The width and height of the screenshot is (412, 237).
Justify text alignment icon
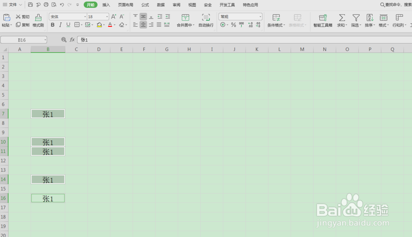point(159,25)
